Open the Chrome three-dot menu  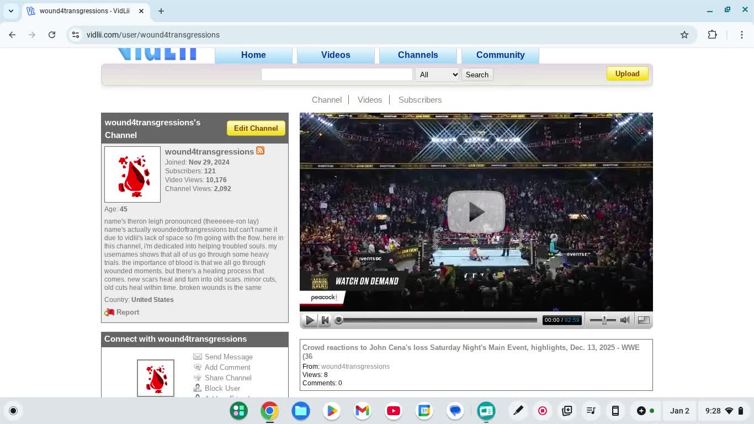742,35
